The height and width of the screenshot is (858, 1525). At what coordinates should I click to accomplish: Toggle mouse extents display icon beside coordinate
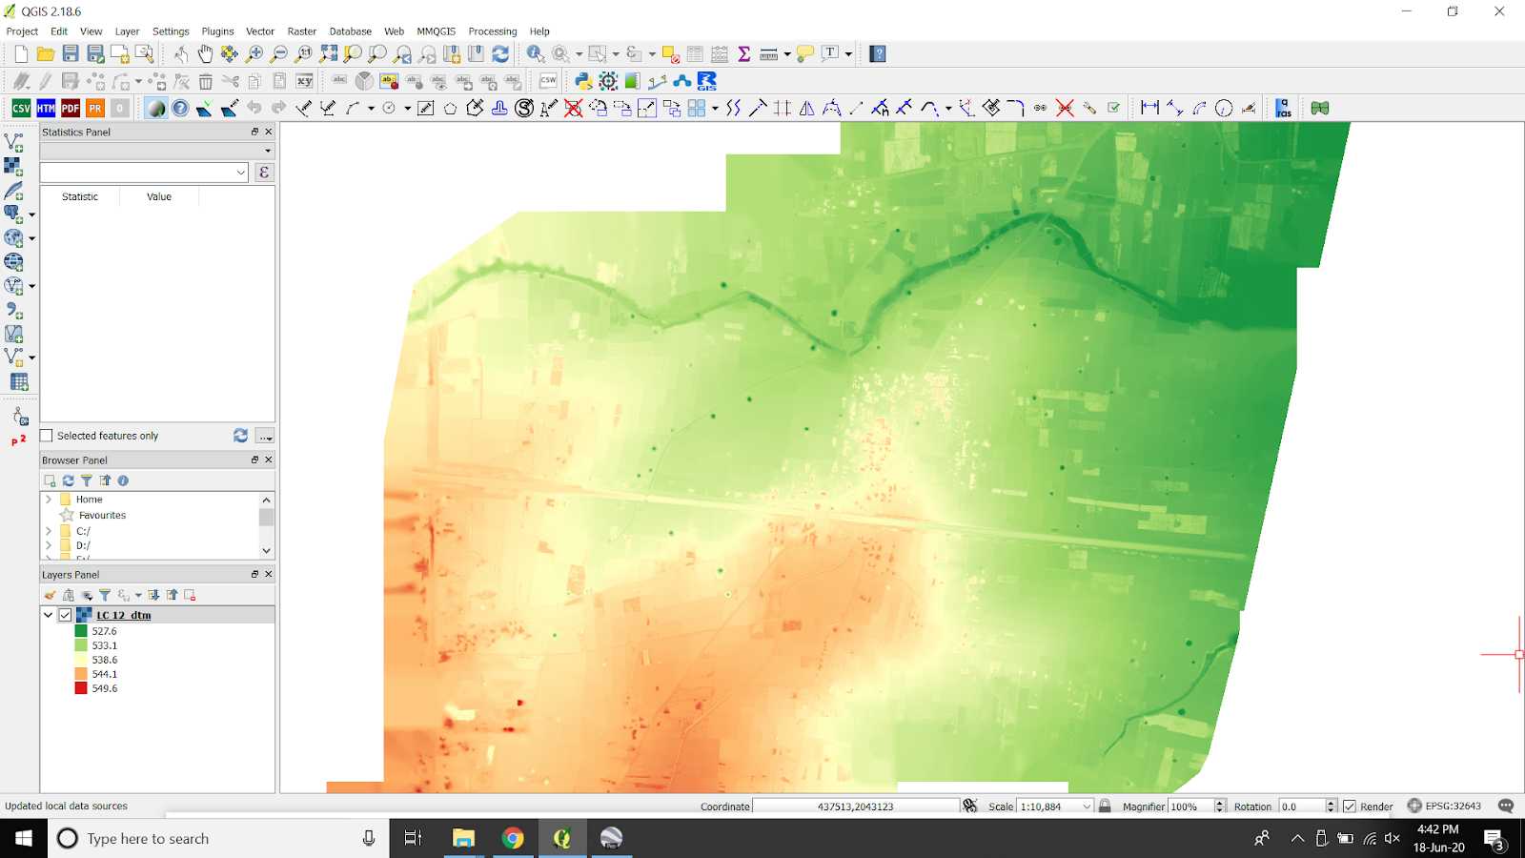[x=970, y=806]
